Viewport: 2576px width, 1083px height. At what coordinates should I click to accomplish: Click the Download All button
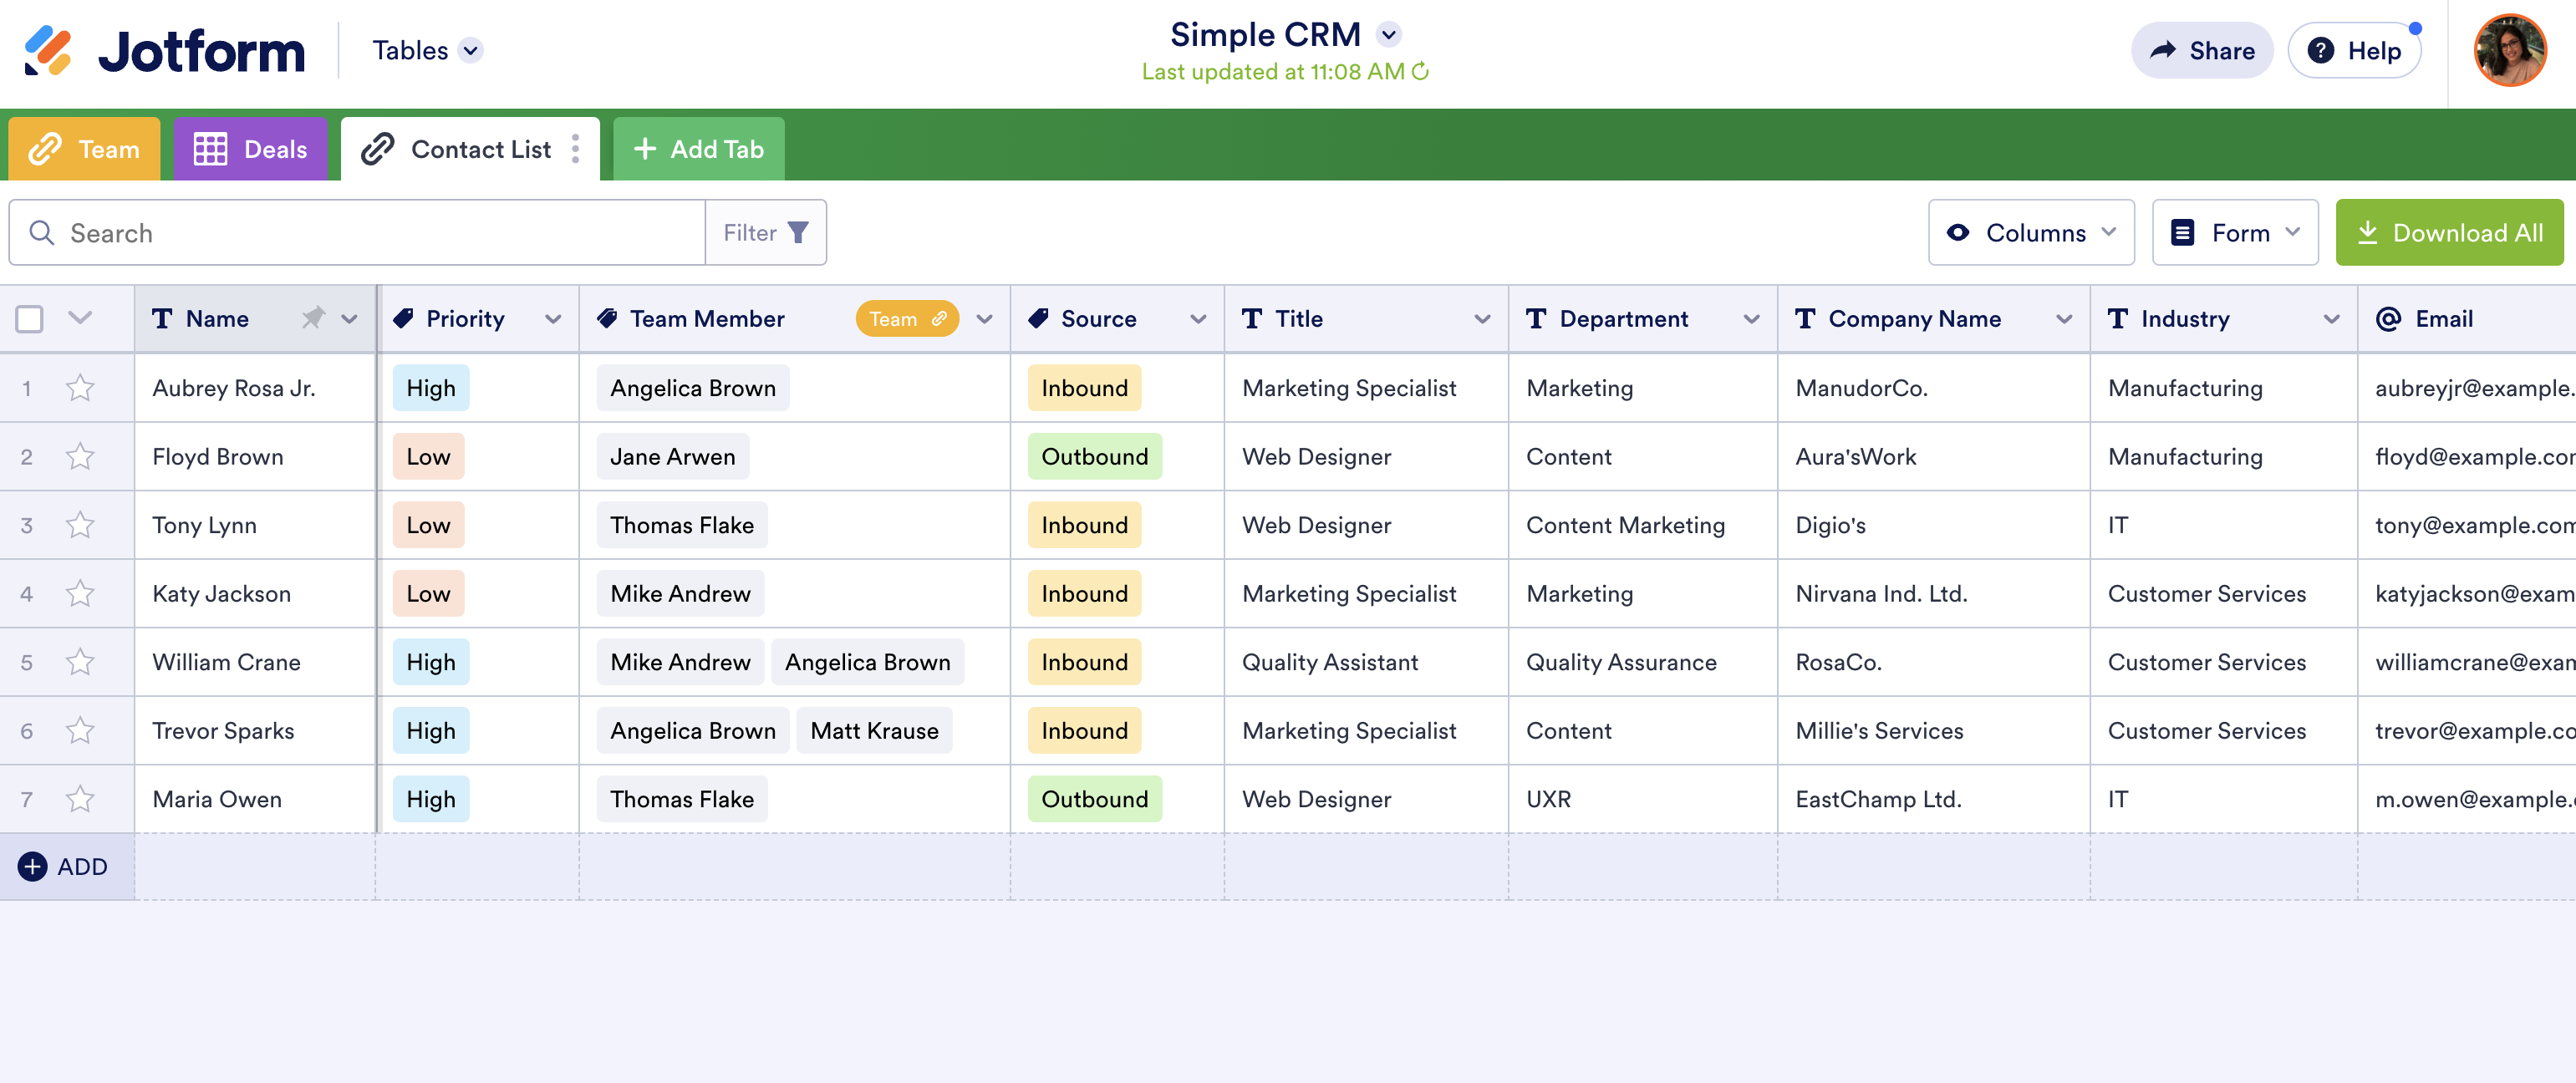click(2448, 232)
